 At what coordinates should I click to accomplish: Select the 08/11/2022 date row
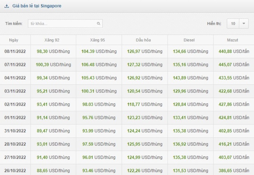[127, 52]
